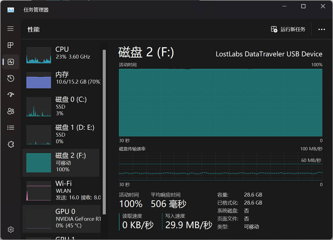Select the Performance page icon
333x240 pixels.
click(x=10, y=62)
